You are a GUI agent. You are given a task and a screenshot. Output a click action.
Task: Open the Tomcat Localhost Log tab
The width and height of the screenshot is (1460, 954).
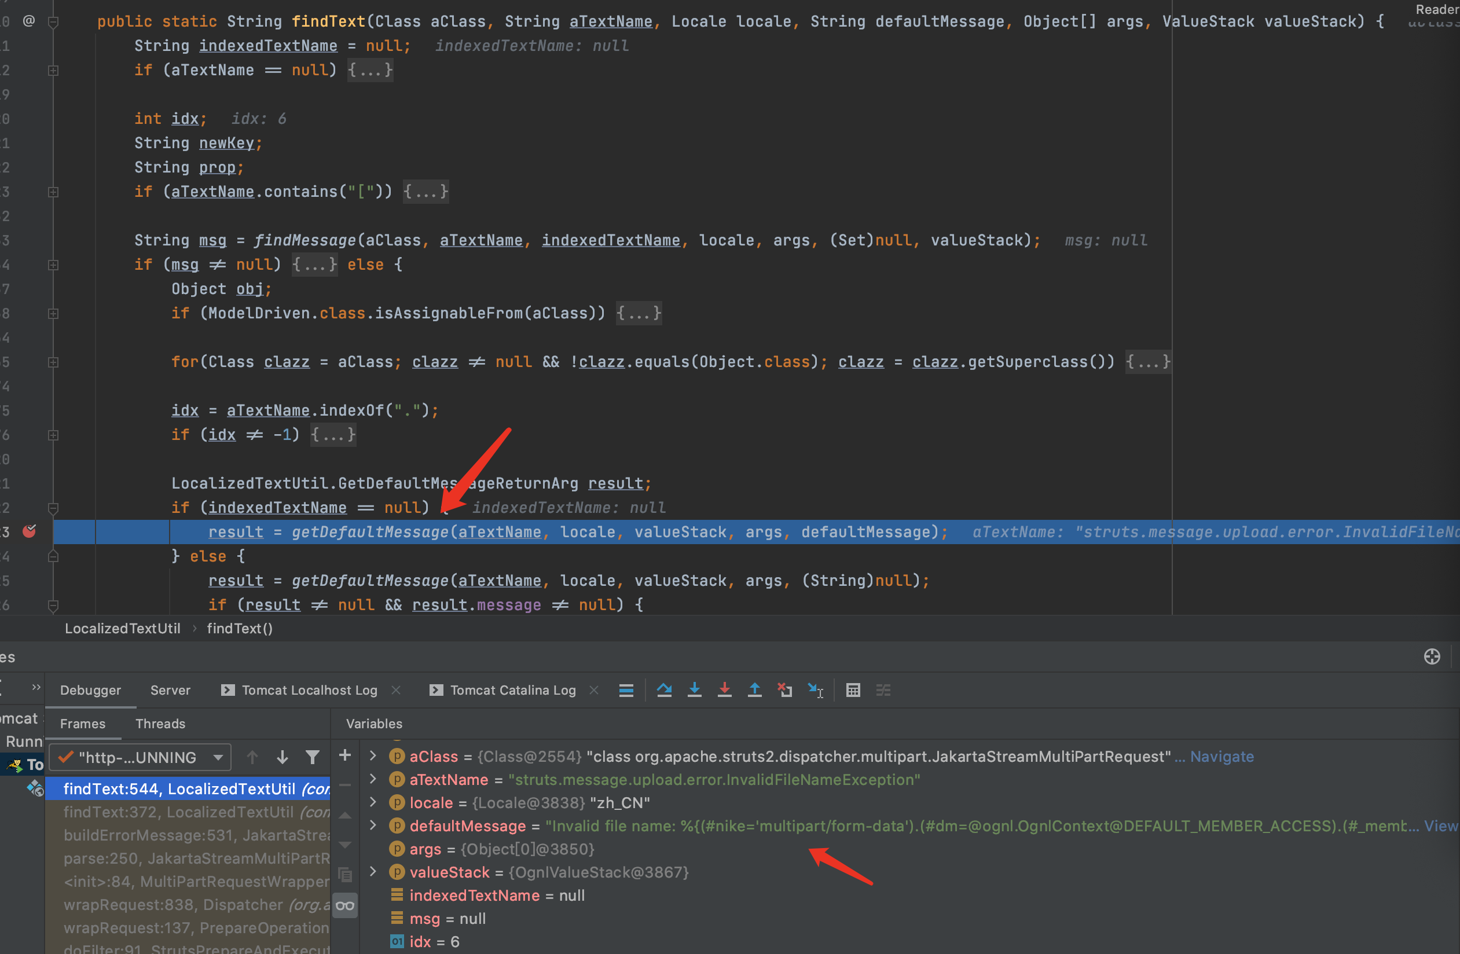click(x=309, y=690)
